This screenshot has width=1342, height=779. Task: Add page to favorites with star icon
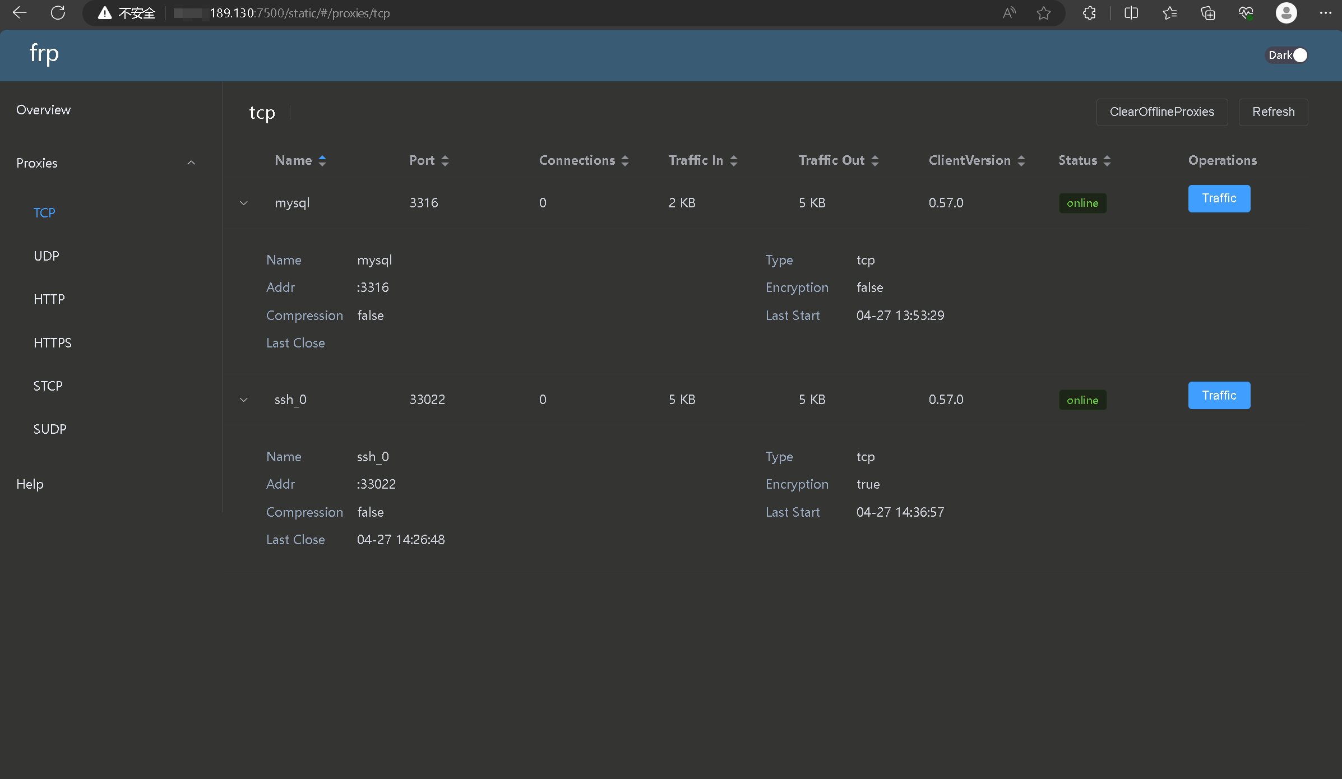tap(1043, 13)
